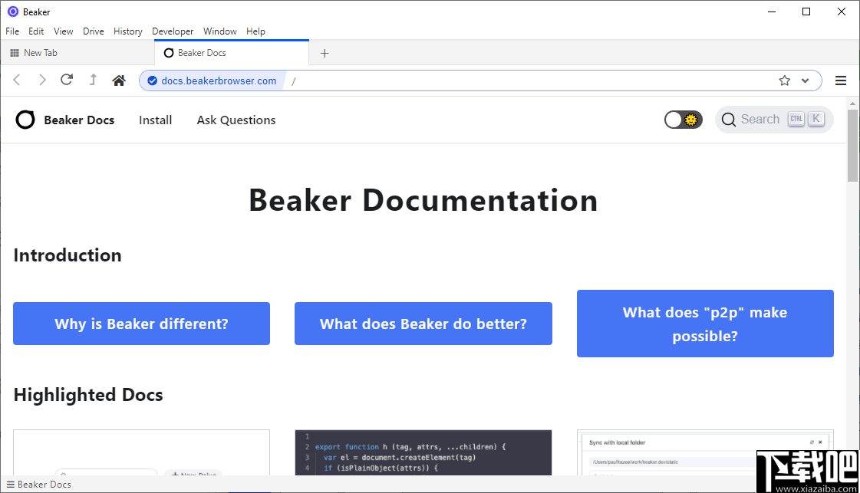Open the Drive menu
860x493 pixels.
point(93,31)
